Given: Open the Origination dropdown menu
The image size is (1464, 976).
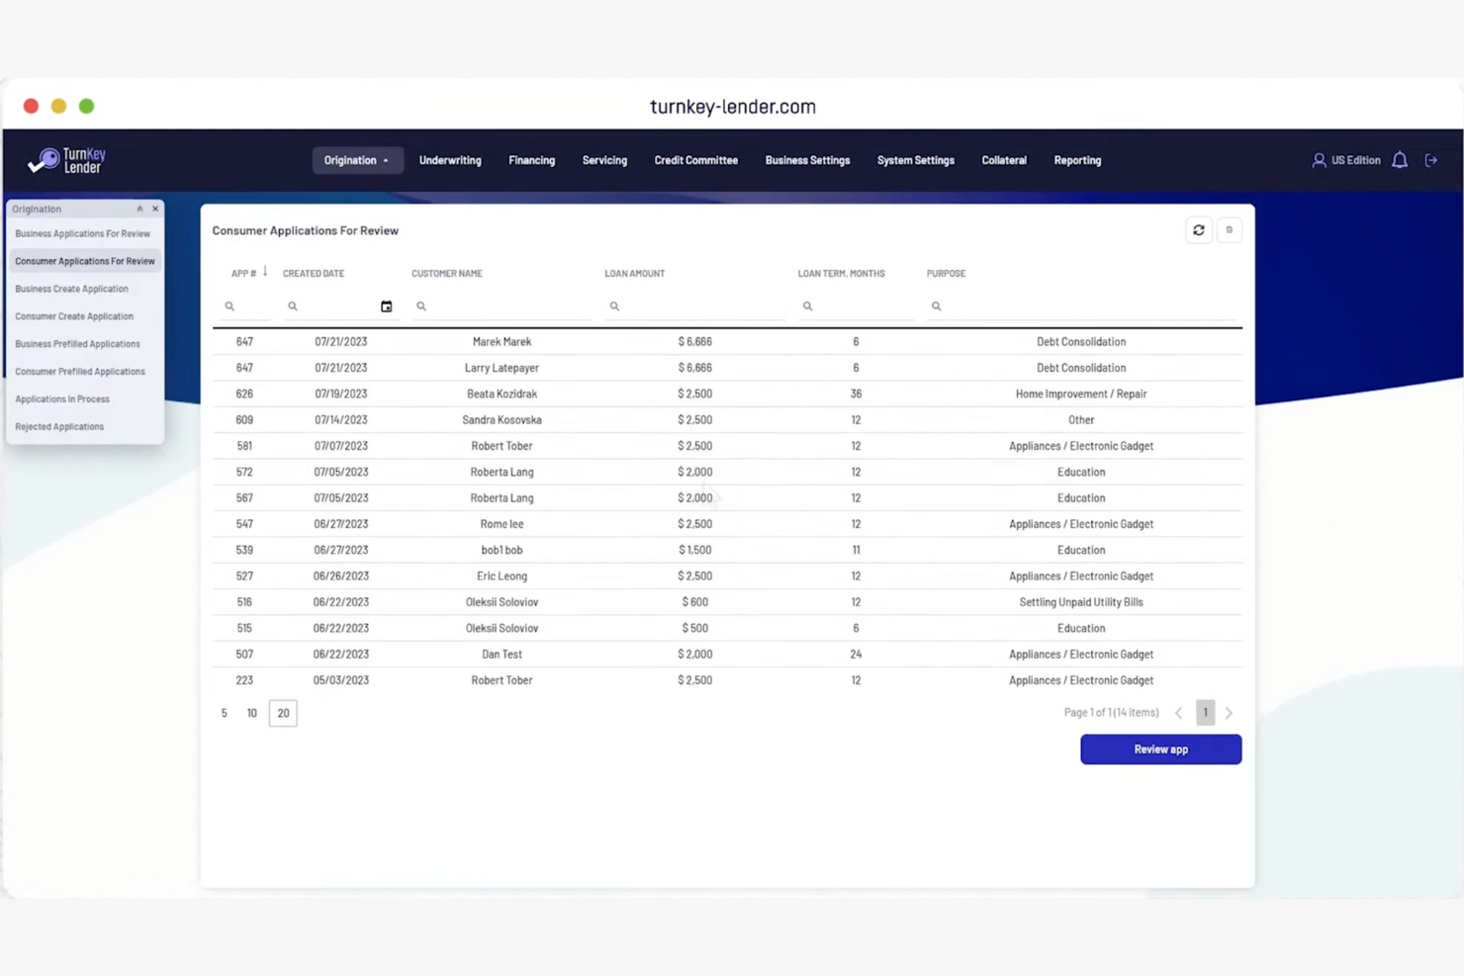Looking at the screenshot, I should click(x=357, y=159).
